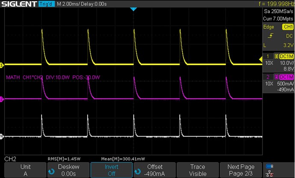Click the Mean[M]=300.41mW measurement
This screenshot has width=295, height=178.
[123, 159]
